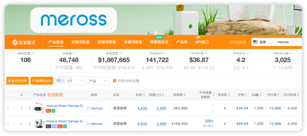307x136 pixels.
Task: Open the 筛查相关性 tab
Action: pyautogui.click(x=159, y=42)
